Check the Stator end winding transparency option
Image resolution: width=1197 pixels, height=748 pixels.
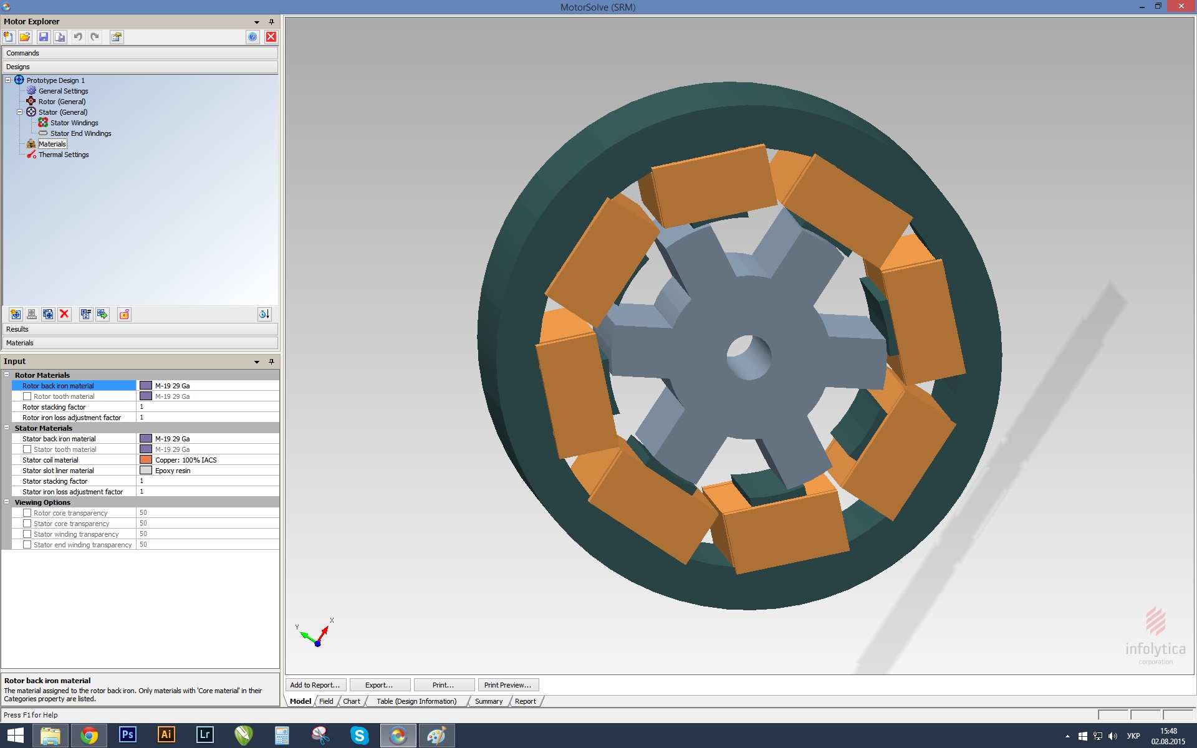coord(27,545)
